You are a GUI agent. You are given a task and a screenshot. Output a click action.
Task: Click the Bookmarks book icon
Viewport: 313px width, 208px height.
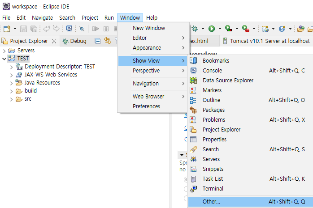pos(193,60)
